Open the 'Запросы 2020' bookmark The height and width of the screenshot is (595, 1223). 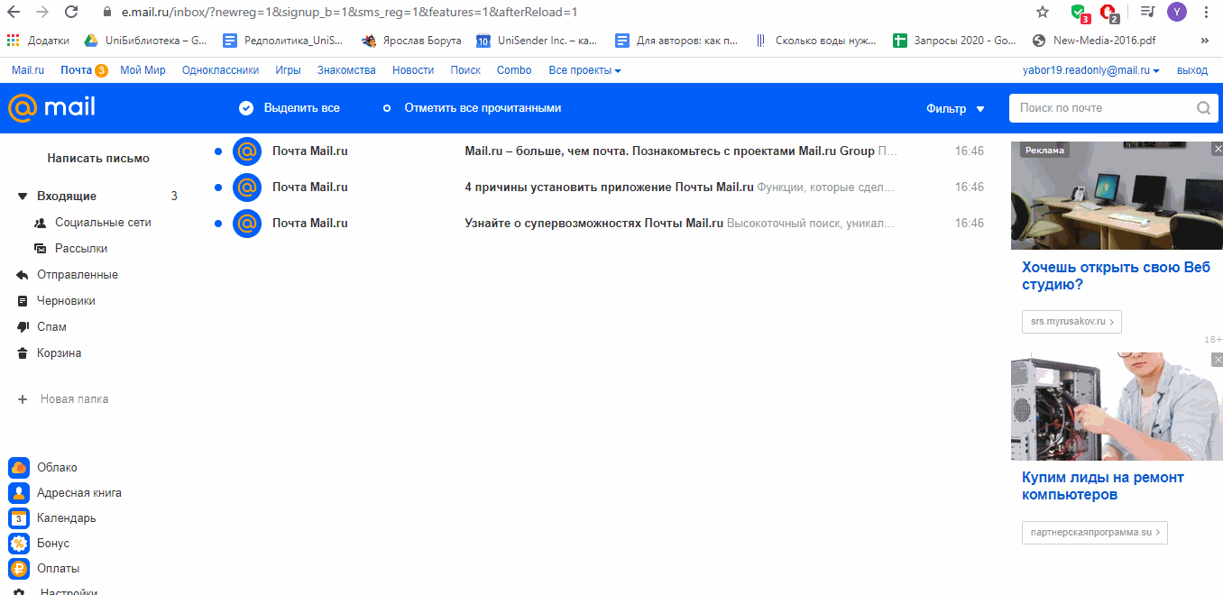[x=954, y=41]
